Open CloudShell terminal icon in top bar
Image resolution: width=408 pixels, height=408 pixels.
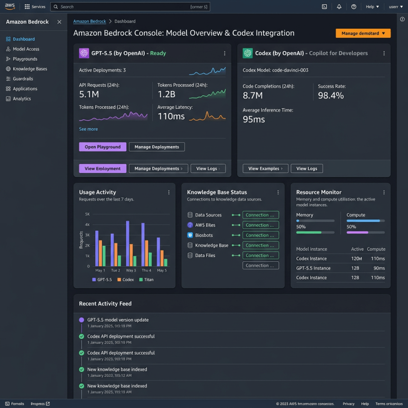pyautogui.click(x=324, y=7)
